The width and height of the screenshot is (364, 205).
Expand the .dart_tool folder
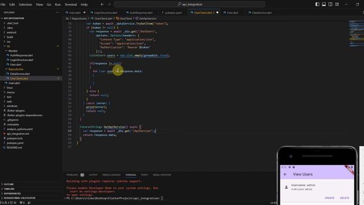13,23
